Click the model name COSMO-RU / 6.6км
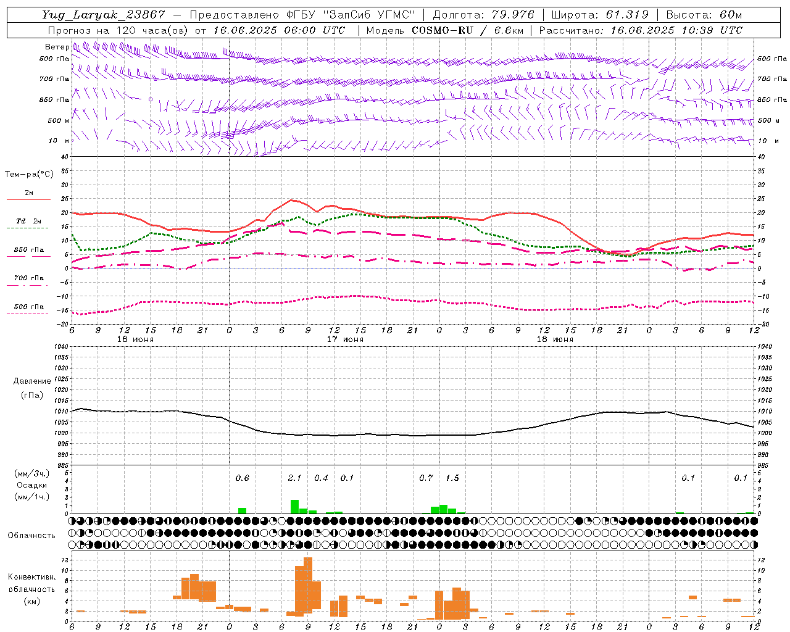This screenshot has height=632, width=790. 468,30
